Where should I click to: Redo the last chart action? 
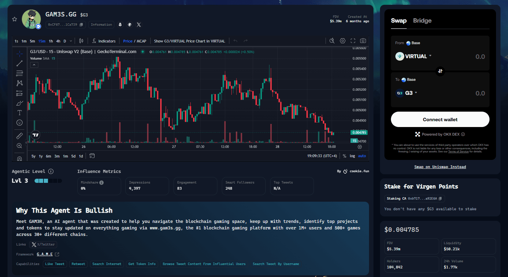(x=245, y=41)
